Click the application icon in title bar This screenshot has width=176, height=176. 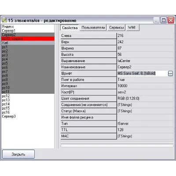5,20
